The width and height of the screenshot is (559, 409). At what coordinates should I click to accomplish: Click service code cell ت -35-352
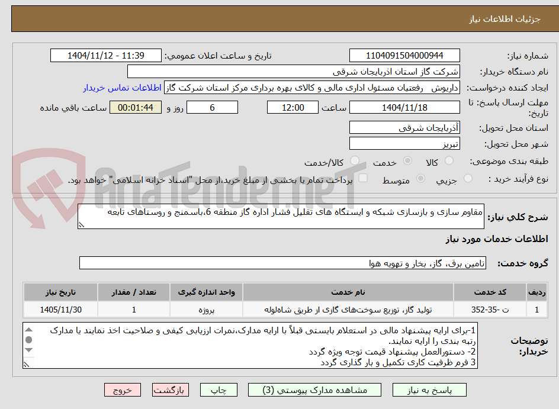490,310
